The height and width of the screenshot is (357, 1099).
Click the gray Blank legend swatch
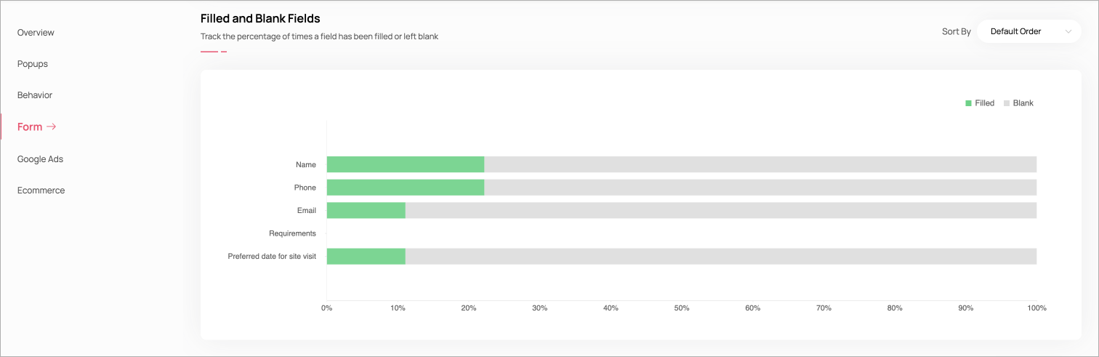(1007, 103)
